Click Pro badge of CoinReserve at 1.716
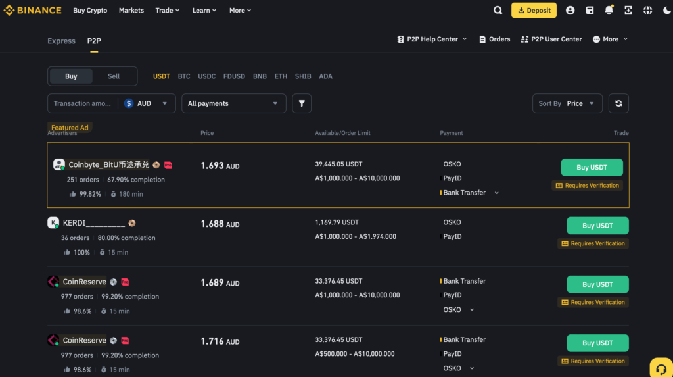The image size is (673, 377). (125, 340)
